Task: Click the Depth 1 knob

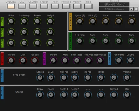Action: tap(64, 95)
